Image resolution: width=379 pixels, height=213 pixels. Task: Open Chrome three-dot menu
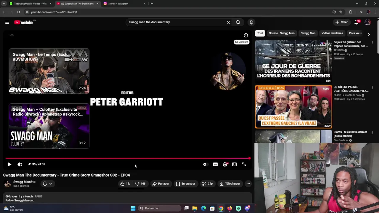tap(375, 12)
